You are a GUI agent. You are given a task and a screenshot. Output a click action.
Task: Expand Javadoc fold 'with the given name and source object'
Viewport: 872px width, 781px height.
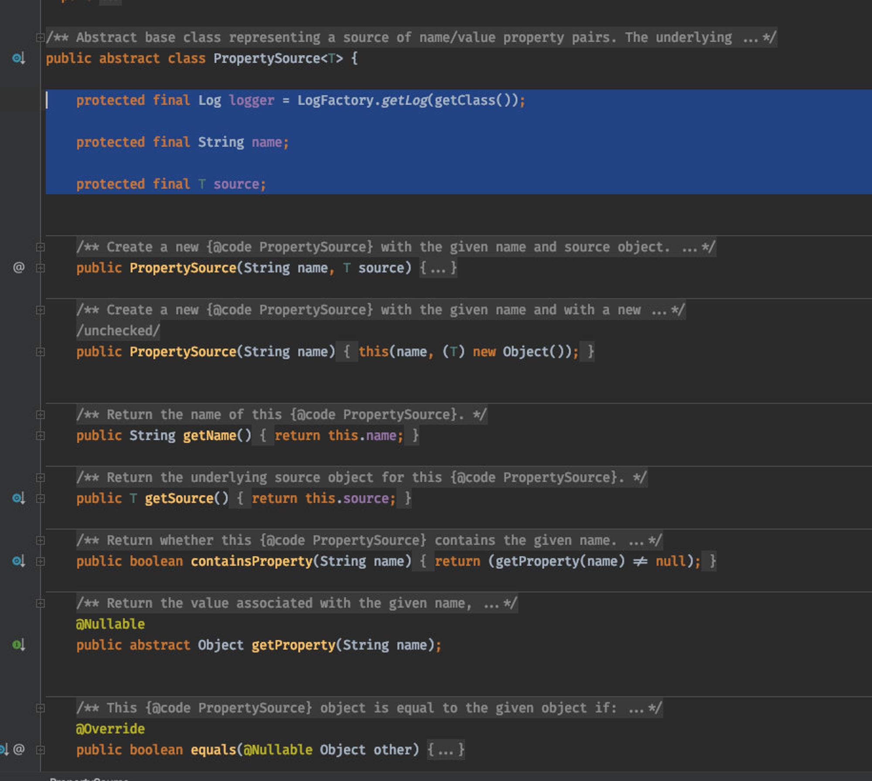tap(40, 247)
